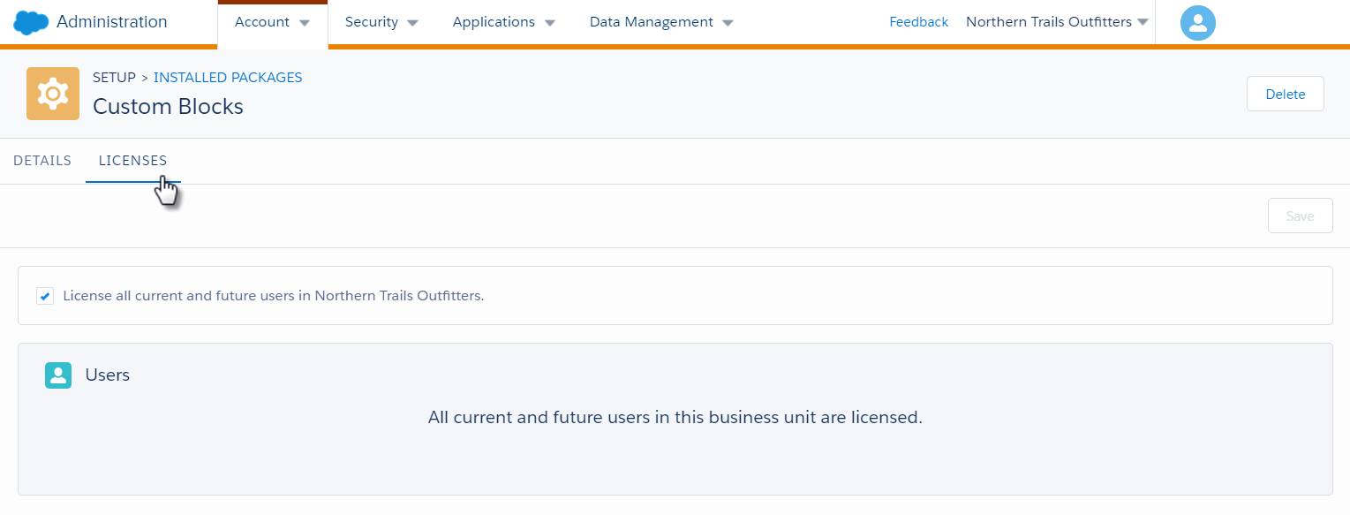1350x515 pixels.
Task: Go to Installed Packages breadcrumb link
Action: coord(228,78)
